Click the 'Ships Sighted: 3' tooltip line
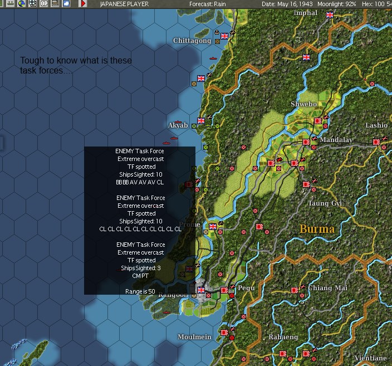Image resolution: width=392 pixels, height=366 pixels. (141, 268)
